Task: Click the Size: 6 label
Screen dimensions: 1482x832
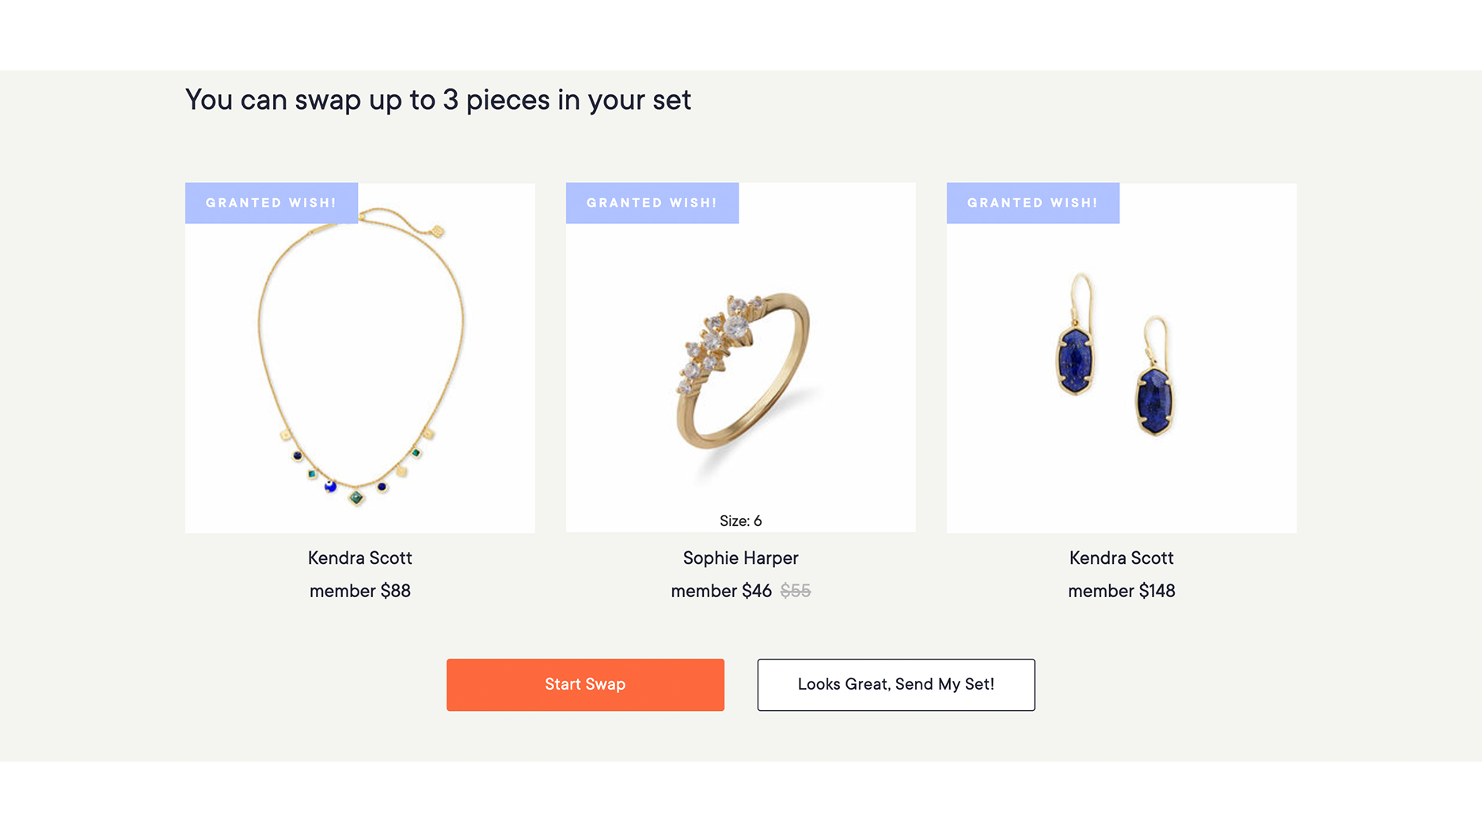Action: [741, 521]
